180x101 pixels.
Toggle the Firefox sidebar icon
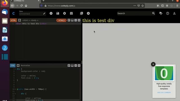coord(163,6)
